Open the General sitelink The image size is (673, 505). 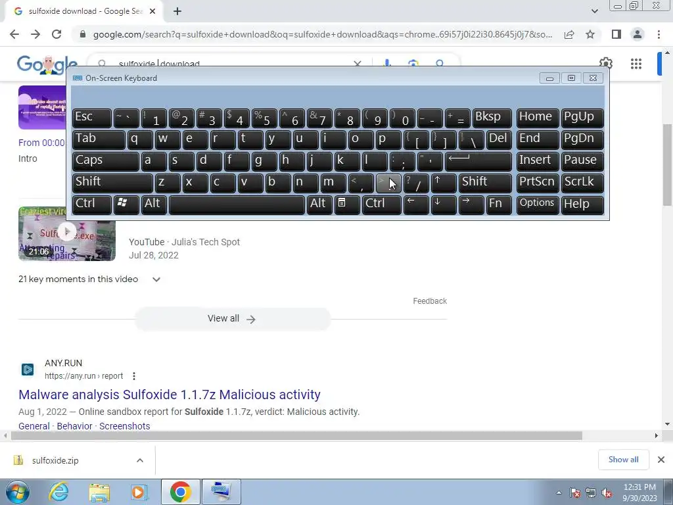(x=34, y=426)
